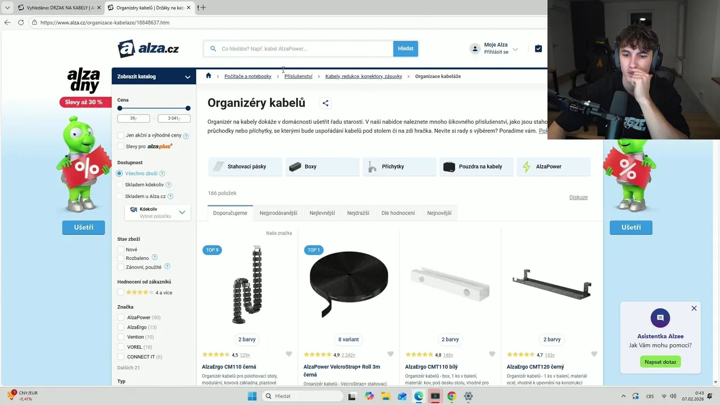Show help for Všechno zboží
Viewport: 720px width, 405px height.
click(162, 174)
